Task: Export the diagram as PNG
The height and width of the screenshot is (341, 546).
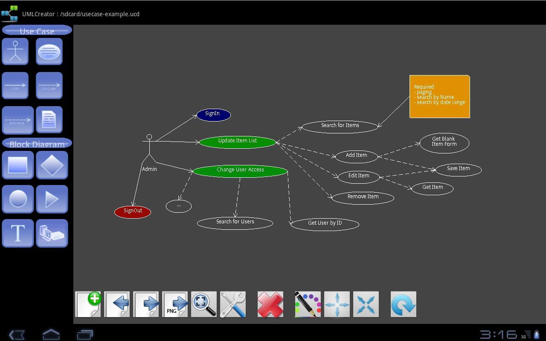Action: (x=175, y=304)
